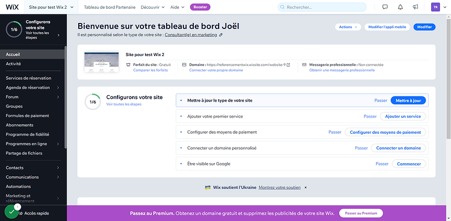Click the Mettre à jour button
The image size is (451, 221).
[408, 101]
